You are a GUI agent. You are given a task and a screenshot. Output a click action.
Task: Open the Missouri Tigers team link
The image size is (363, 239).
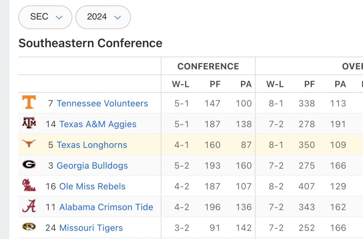pyautogui.click(x=91, y=228)
